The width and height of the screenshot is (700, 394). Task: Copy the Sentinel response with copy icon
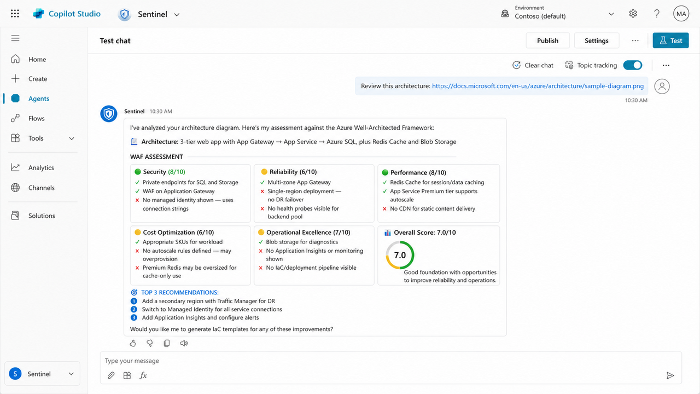(x=167, y=344)
